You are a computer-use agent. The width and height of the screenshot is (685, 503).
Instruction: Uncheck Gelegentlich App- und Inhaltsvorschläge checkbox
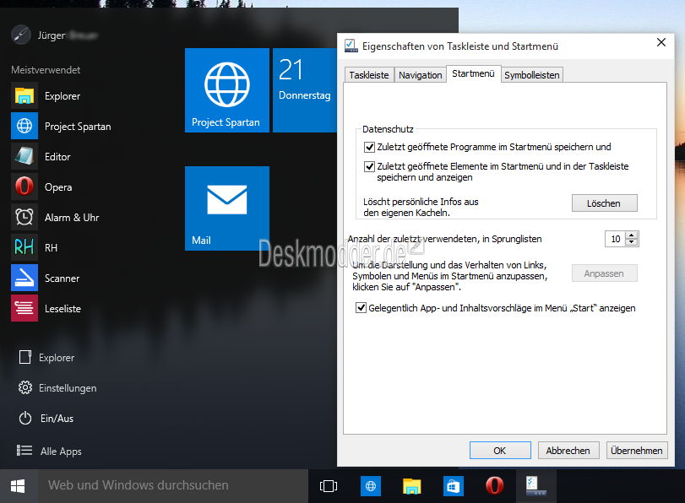point(361,308)
